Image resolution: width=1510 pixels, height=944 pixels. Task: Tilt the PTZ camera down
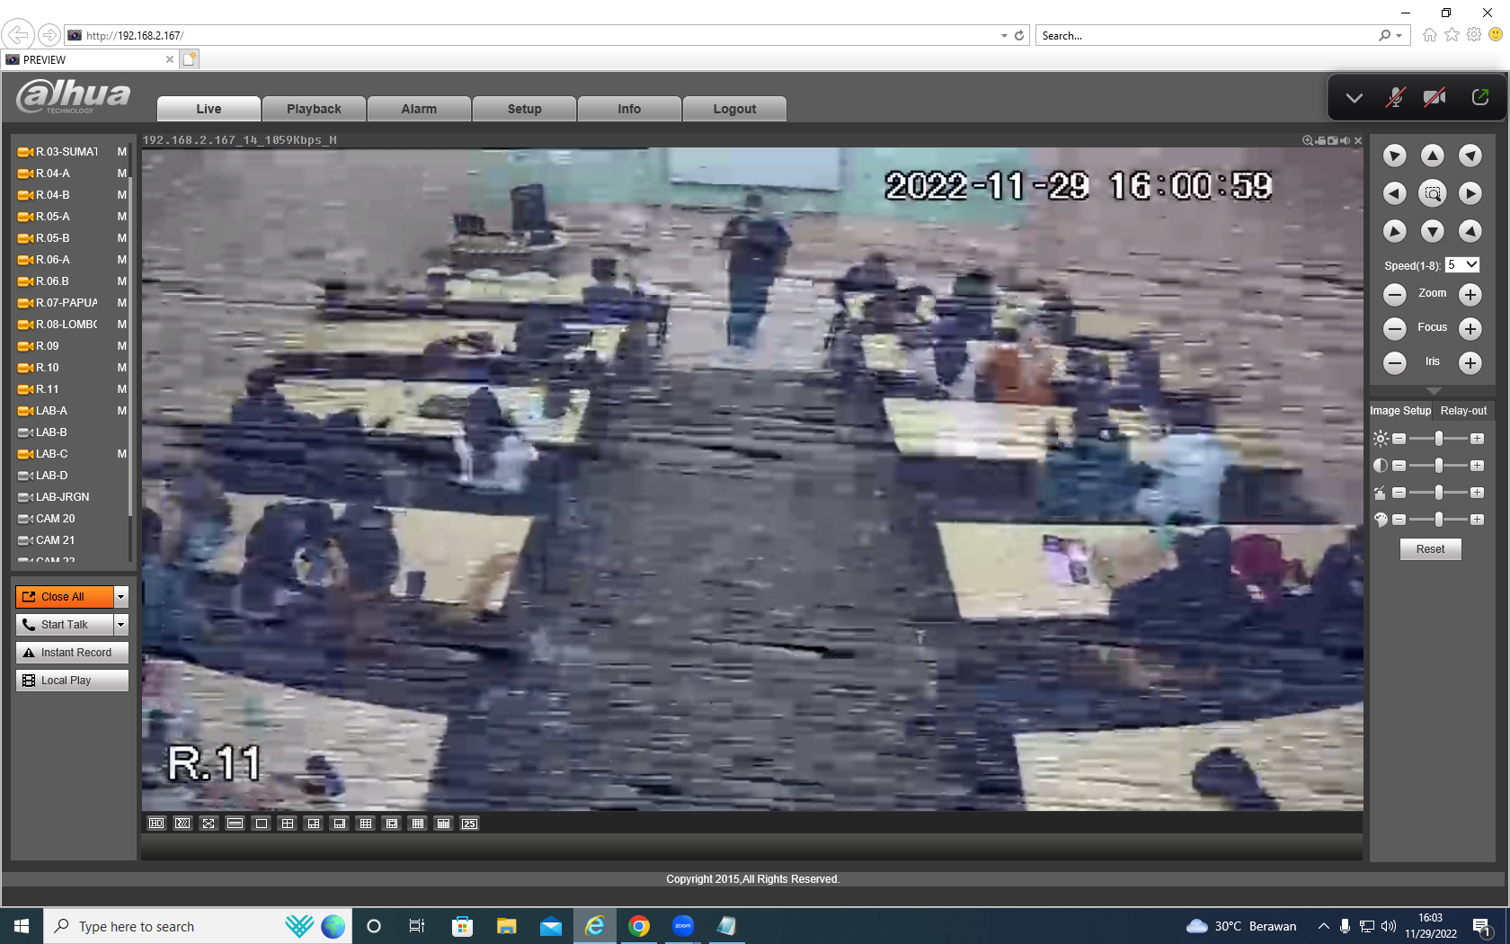click(x=1432, y=231)
